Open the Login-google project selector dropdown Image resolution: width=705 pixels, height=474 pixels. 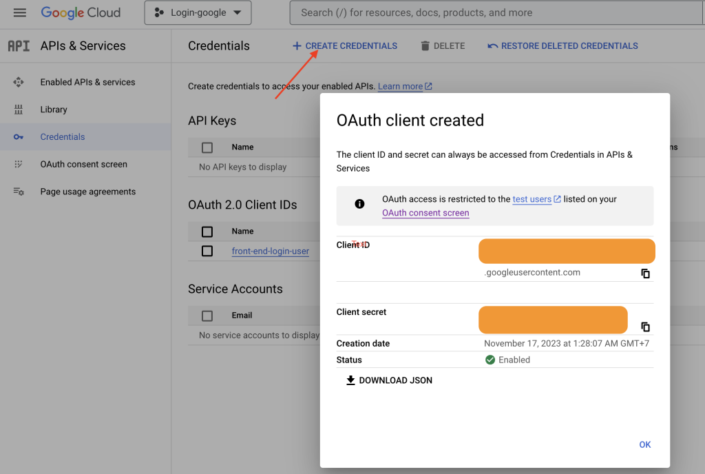(x=198, y=12)
